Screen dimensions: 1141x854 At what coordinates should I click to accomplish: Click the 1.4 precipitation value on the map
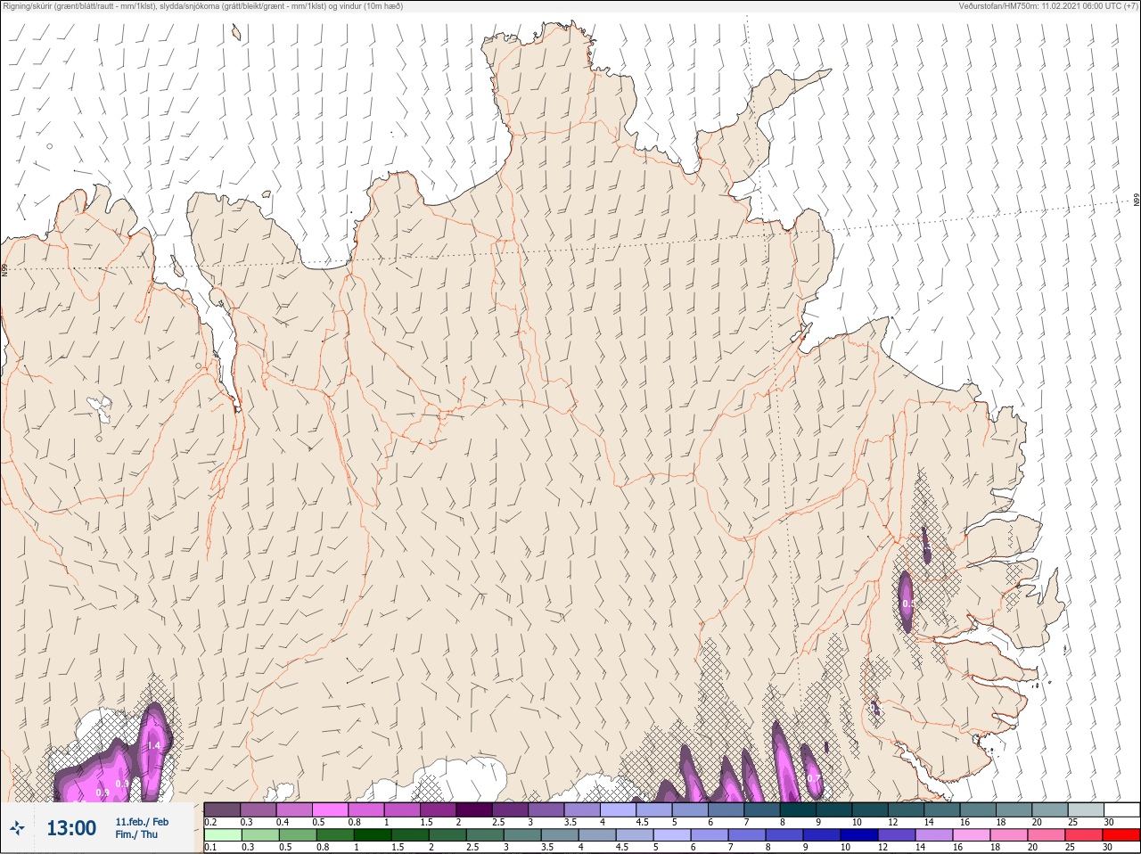[153, 745]
